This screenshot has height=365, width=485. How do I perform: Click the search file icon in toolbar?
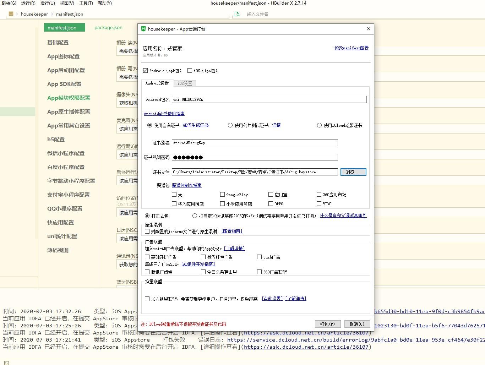pos(237,14)
